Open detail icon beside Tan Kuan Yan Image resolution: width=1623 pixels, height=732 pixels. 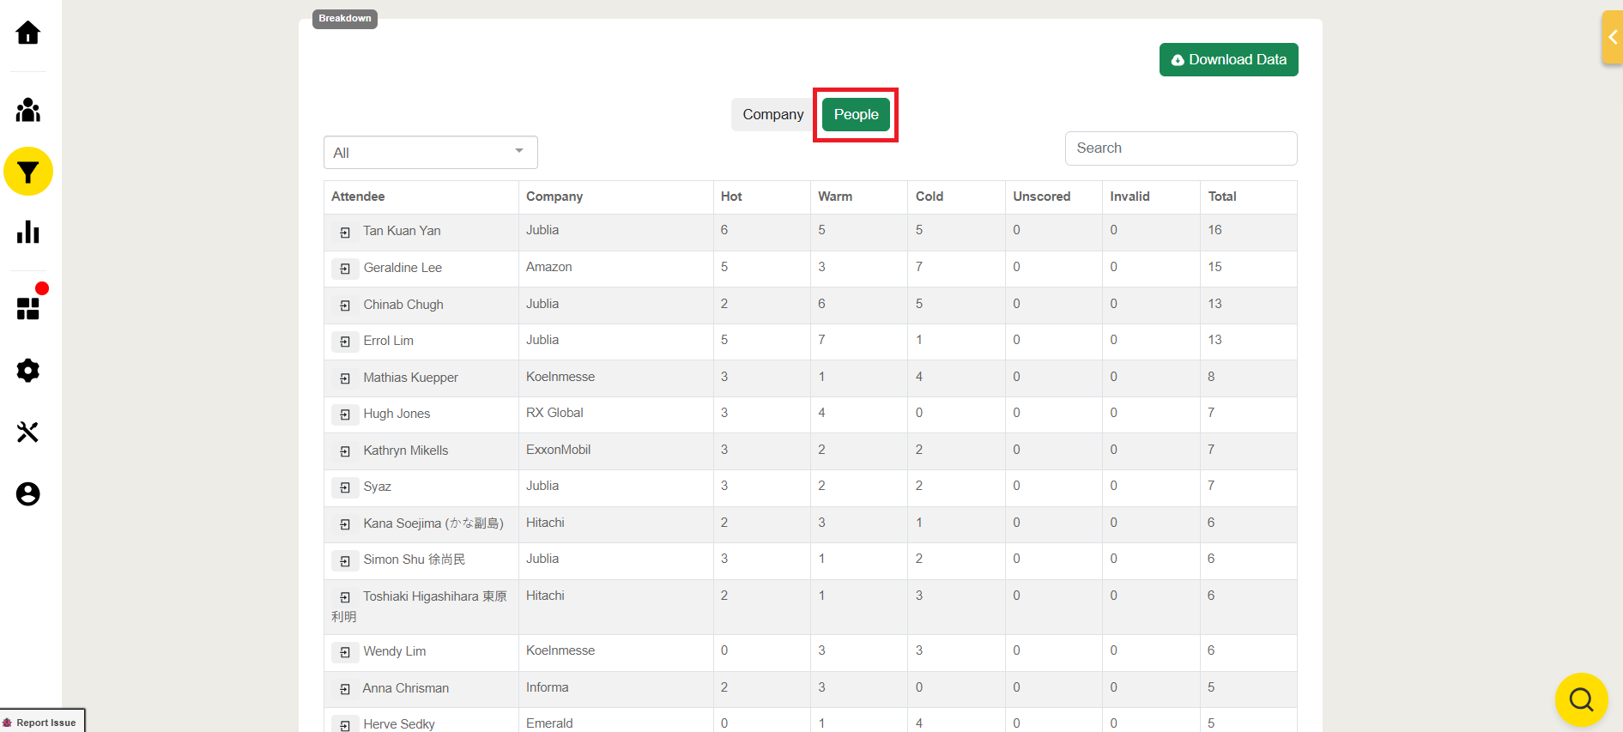click(x=344, y=233)
